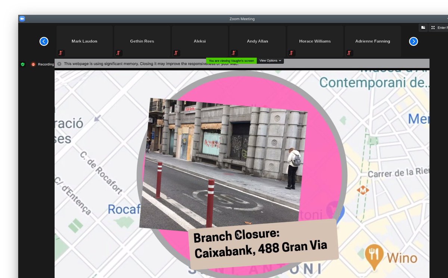Click the blue location pin behind the caption

(336, 212)
